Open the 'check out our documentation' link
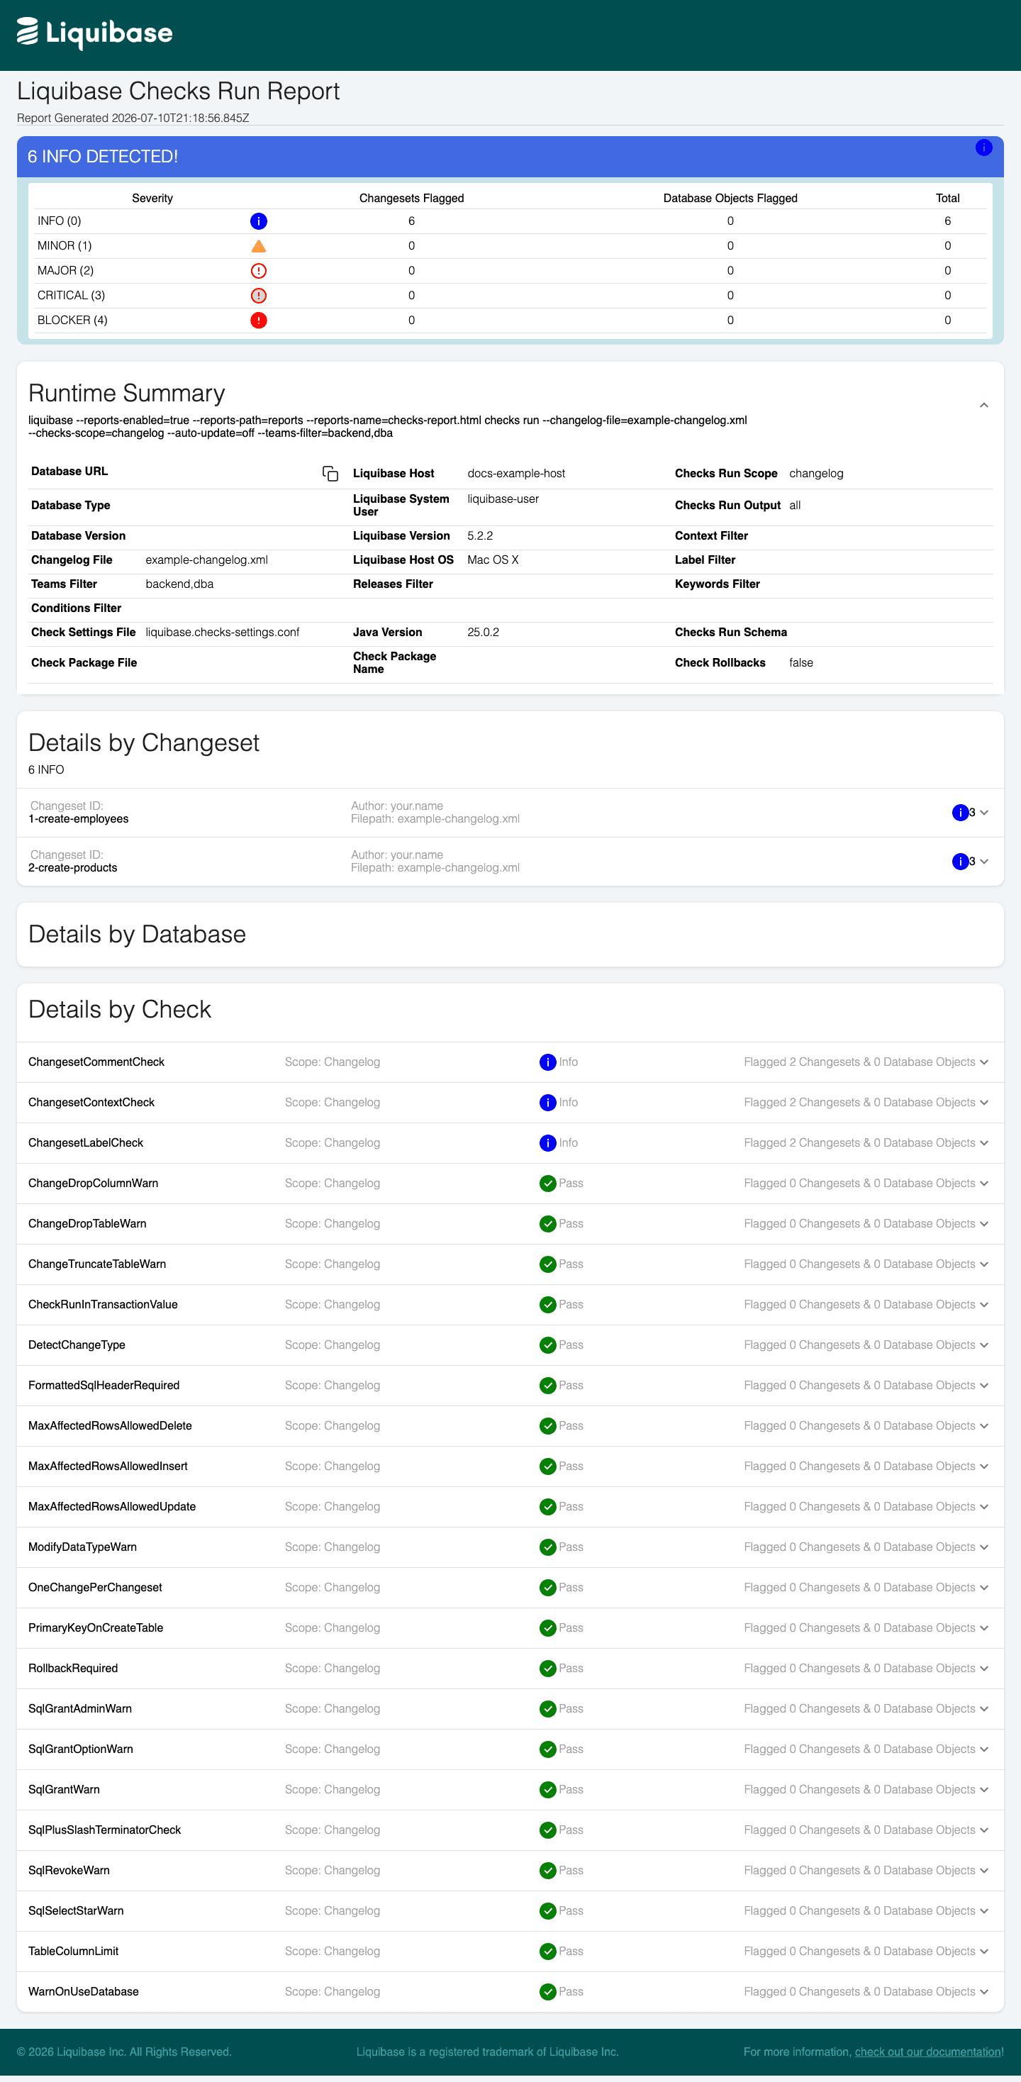The height and width of the screenshot is (2082, 1021). [927, 2052]
